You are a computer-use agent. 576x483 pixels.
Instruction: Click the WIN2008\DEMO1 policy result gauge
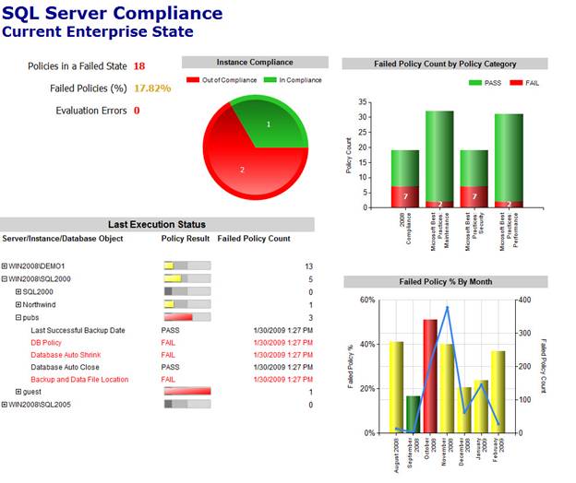coord(187,265)
